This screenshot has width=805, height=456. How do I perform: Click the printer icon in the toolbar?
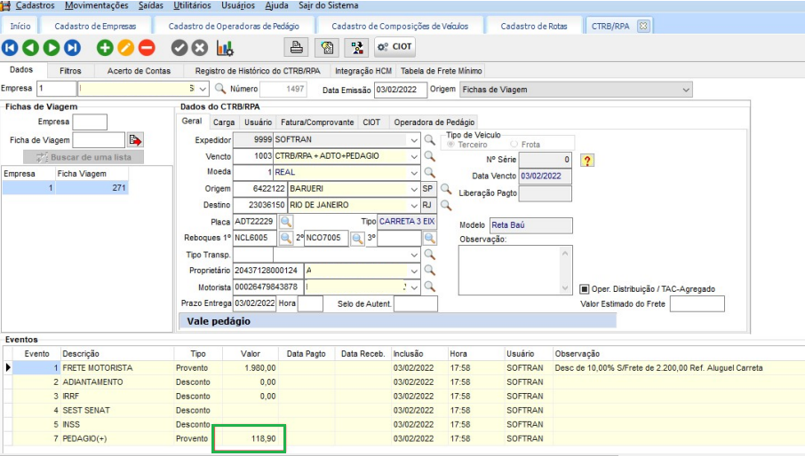point(297,48)
